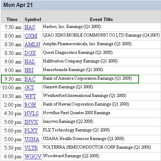This screenshot has height=161, width=161.
Task: Click the HBI Hanesbrands symbol link
Action: pos(29,70)
